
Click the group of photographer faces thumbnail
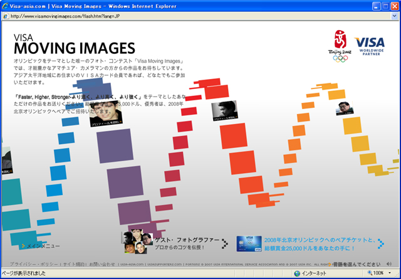pyautogui.click(x=137, y=241)
